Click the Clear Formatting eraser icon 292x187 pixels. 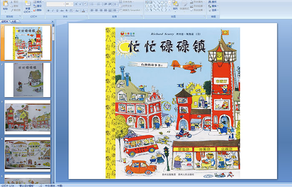[x=86, y=4]
